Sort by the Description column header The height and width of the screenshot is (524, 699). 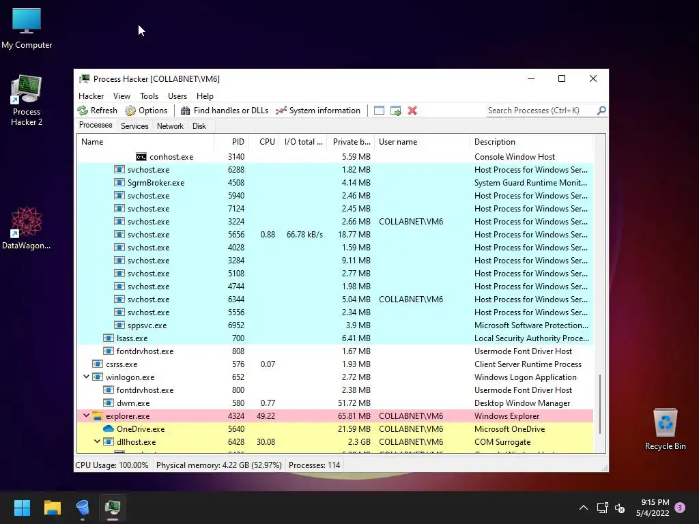pyautogui.click(x=532, y=142)
